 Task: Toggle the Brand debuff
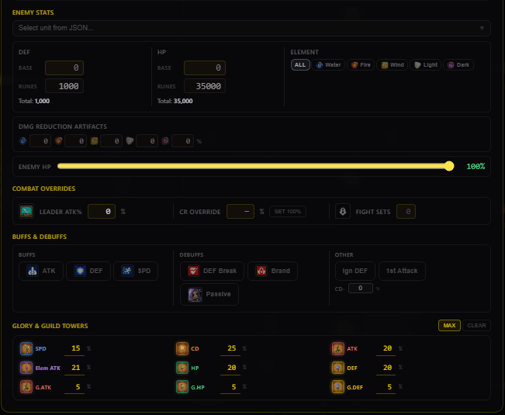[x=272, y=271]
